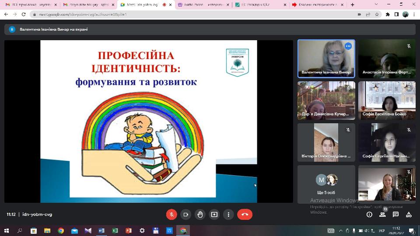This screenshot has height=236, width=420.
Task: Click meeting code idn-yobm-cvg
Action: (x=37, y=215)
